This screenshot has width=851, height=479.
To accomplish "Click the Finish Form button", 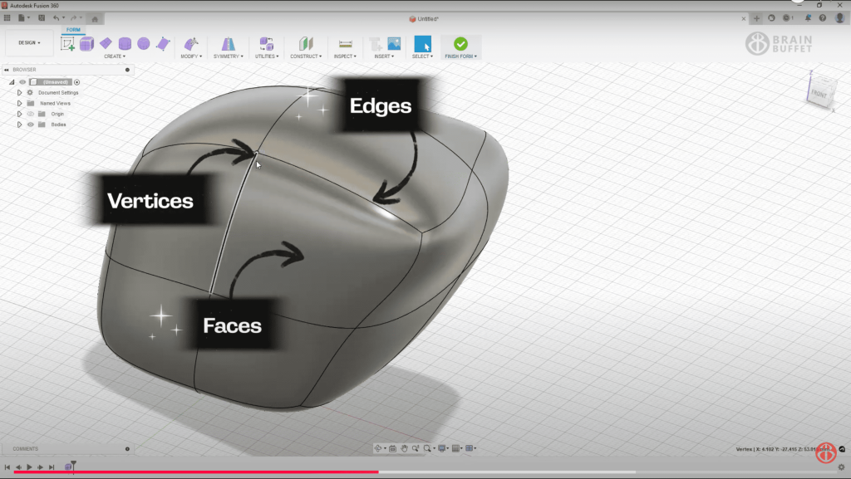I will [460, 45].
